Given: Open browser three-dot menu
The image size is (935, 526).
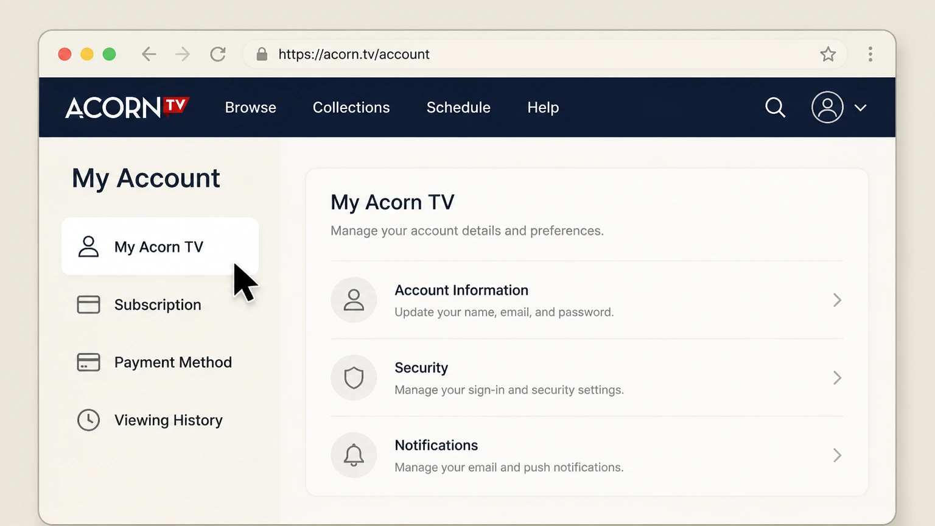Looking at the screenshot, I should point(870,54).
